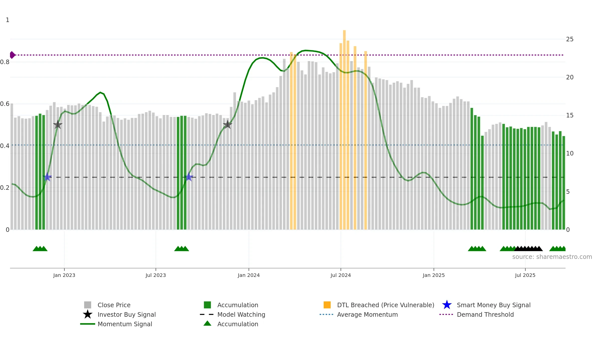
Task: Click the Jul 2025 axis label
Action: coord(525,275)
